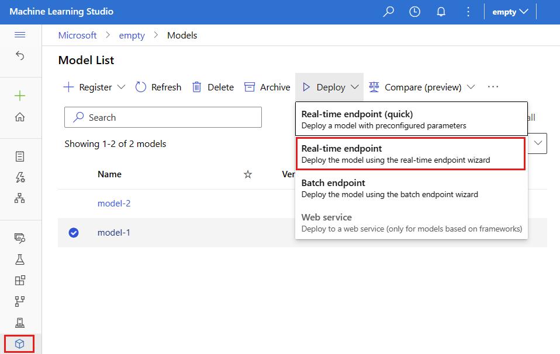Select Web service deployment option
Screen dimensions: 560x354
click(x=412, y=223)
